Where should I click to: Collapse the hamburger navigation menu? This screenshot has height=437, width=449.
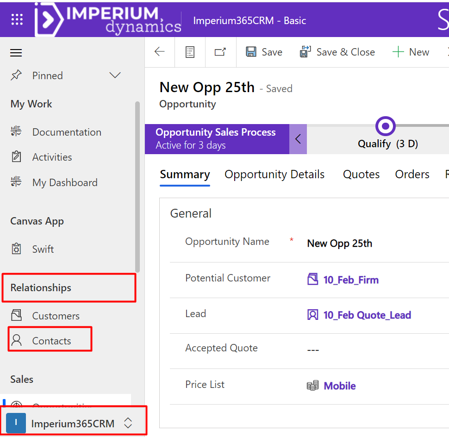pyautogui.click(x=16, y=53)
